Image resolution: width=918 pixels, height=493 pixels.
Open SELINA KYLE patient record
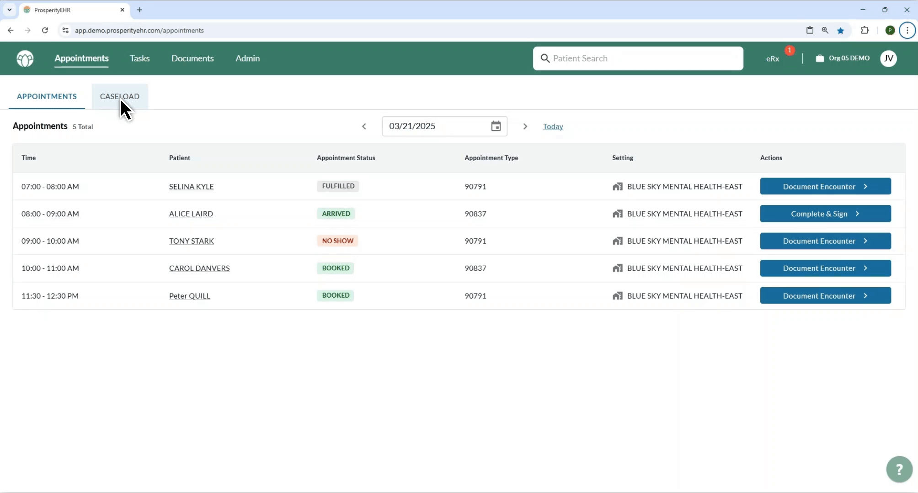[x=191, y=186]
